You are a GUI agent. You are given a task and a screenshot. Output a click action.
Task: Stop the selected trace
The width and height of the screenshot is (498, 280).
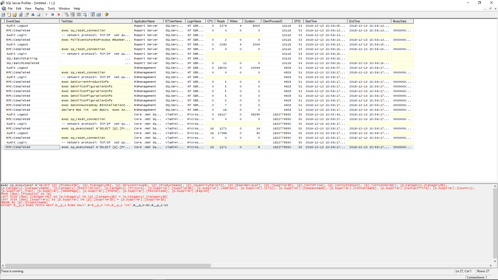[59, 15]
